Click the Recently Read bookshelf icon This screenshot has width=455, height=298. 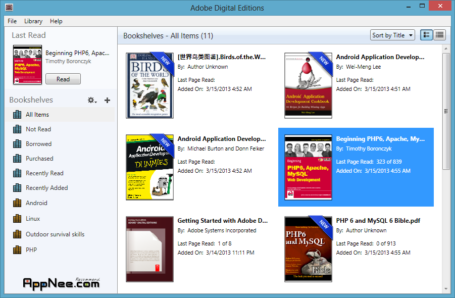[x=17, y=173]
